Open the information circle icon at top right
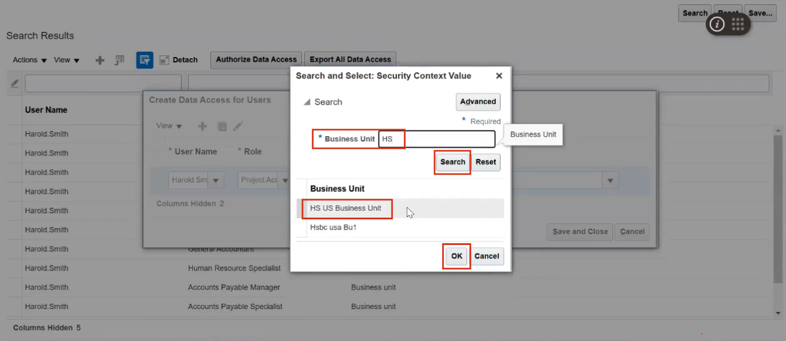The height and width of the screenshot is (341, 786). click(x=715, y=24)
